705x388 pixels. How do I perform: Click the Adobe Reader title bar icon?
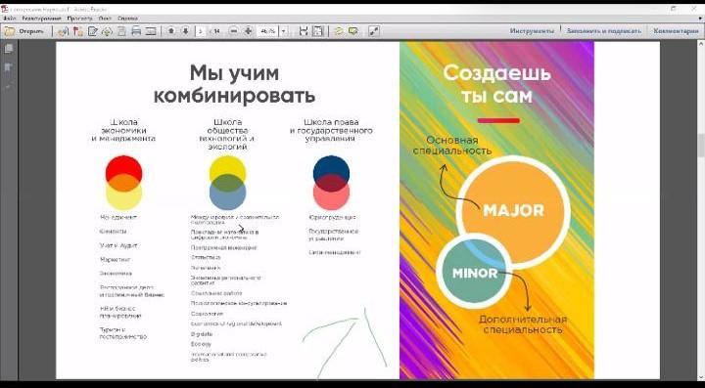(5, 9)
